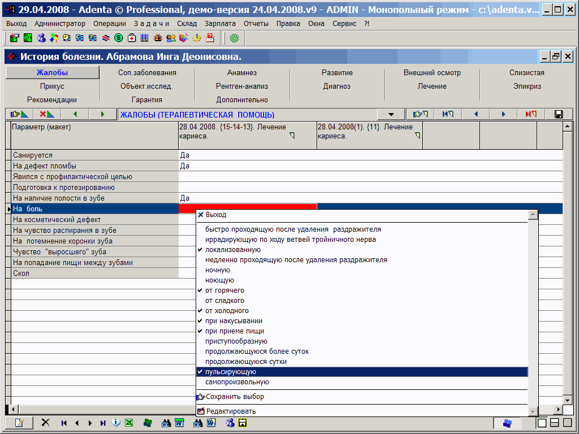The image size is (579, 434).
Task: Expand the first visit column corner marker
Action: [292, 136]
